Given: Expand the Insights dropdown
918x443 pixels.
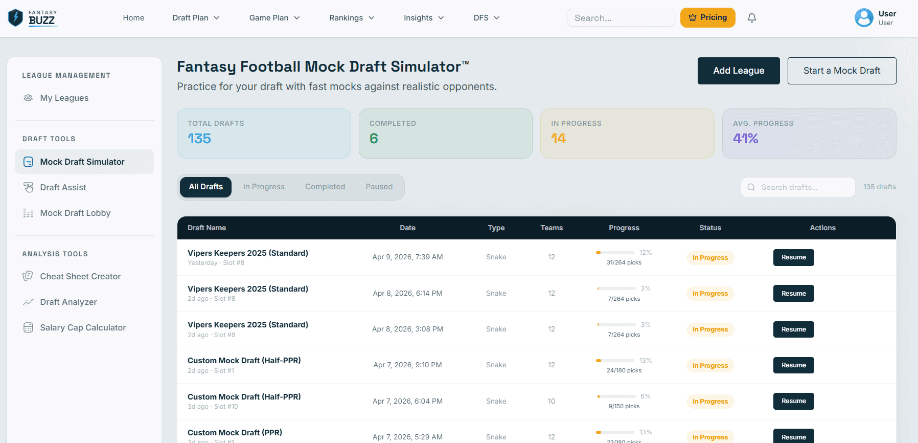Looking at the screenshot, I should tap(424, 18).
